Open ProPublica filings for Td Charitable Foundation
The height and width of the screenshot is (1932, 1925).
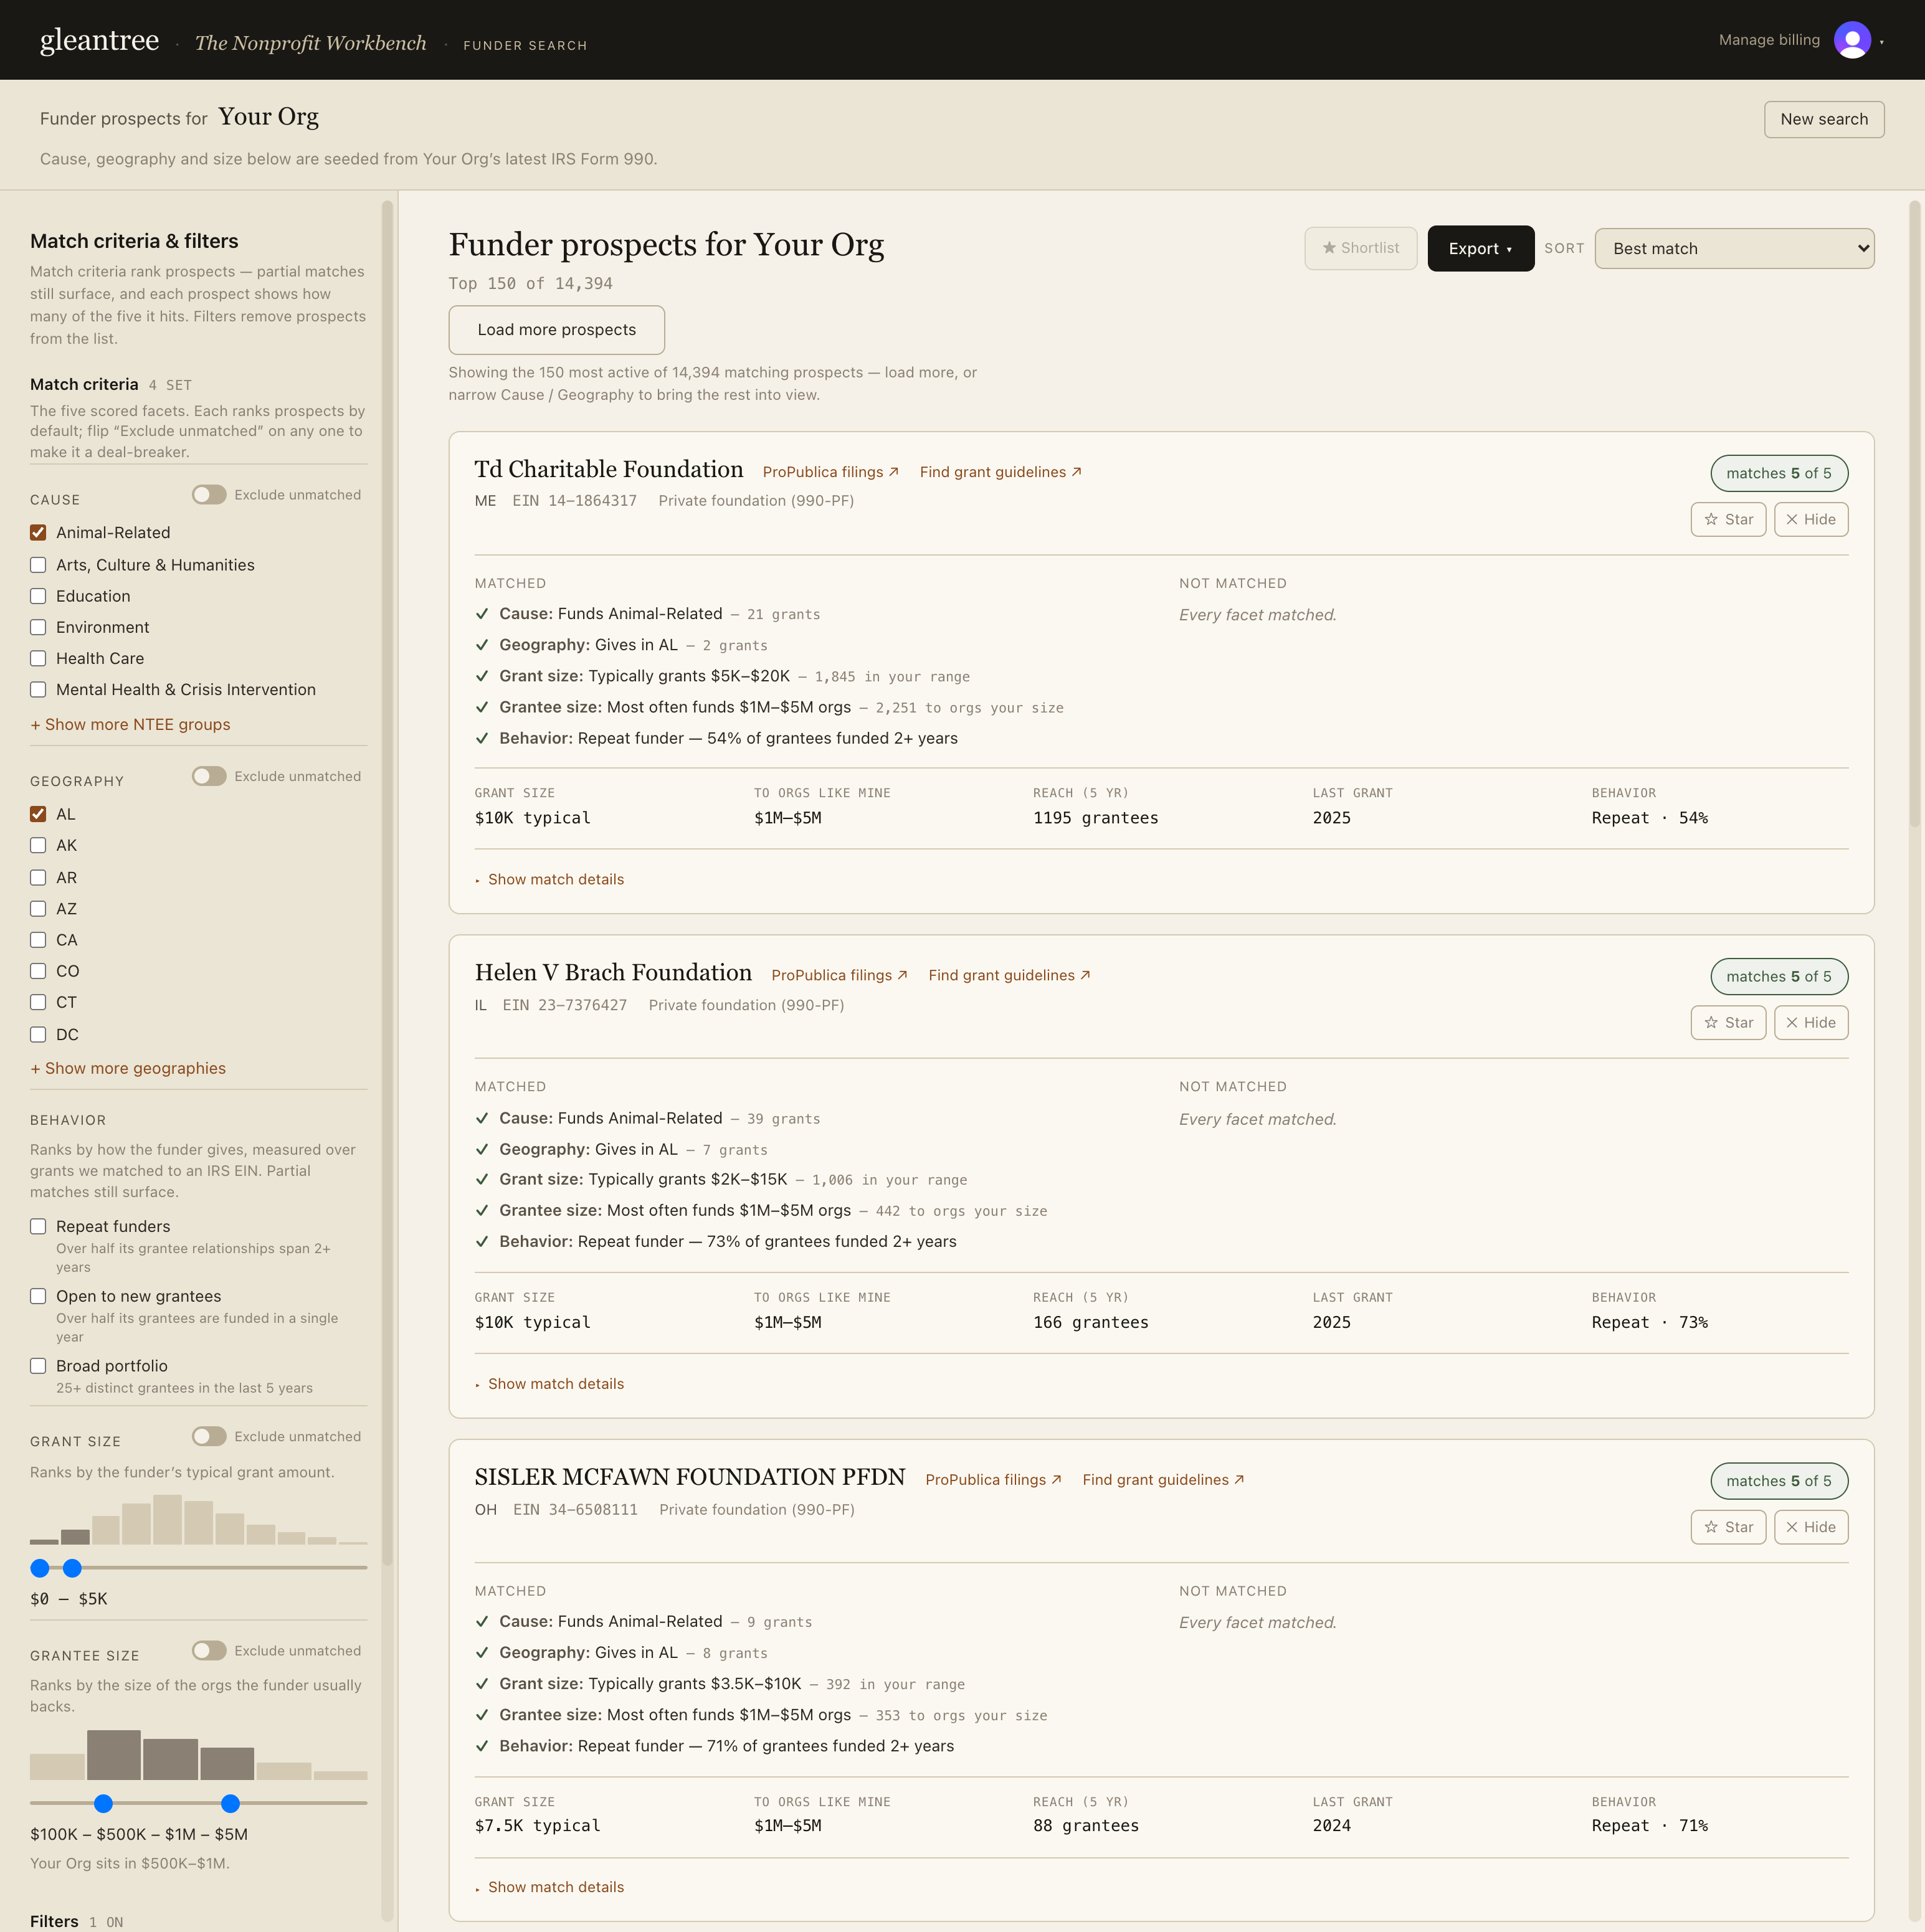click(x=830, y=472)
